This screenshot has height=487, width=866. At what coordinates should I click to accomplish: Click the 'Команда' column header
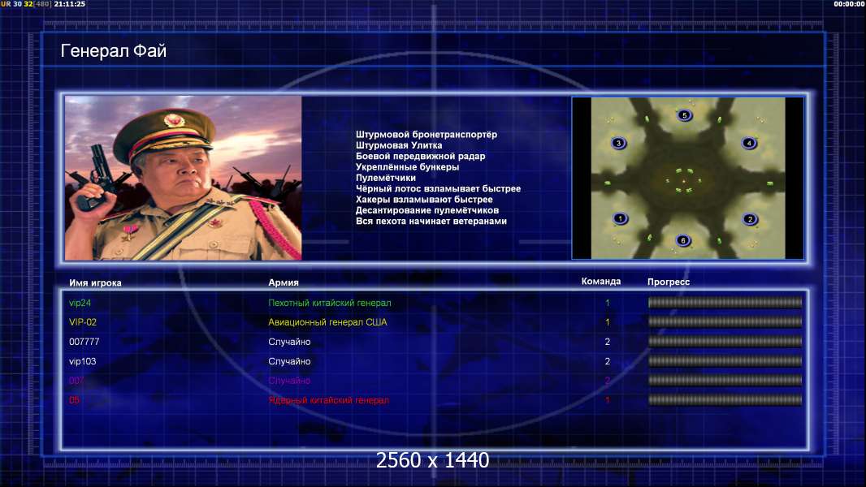(x=601, y=282)
